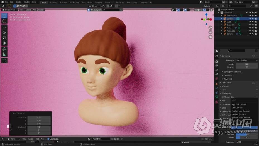The height and width of the screenshot is (146, 259).
Task: Enable the Motion Blur checkbox
Action: point(223,97)
